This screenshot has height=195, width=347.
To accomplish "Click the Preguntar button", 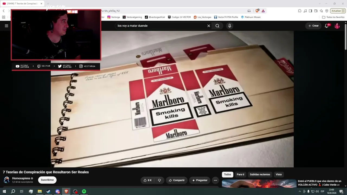I will click(200, 180).
